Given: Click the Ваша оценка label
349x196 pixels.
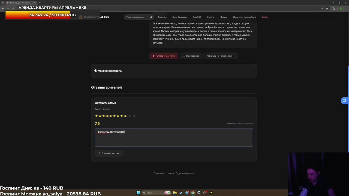Looking at the screenshot, I should (x=102, y=109).
